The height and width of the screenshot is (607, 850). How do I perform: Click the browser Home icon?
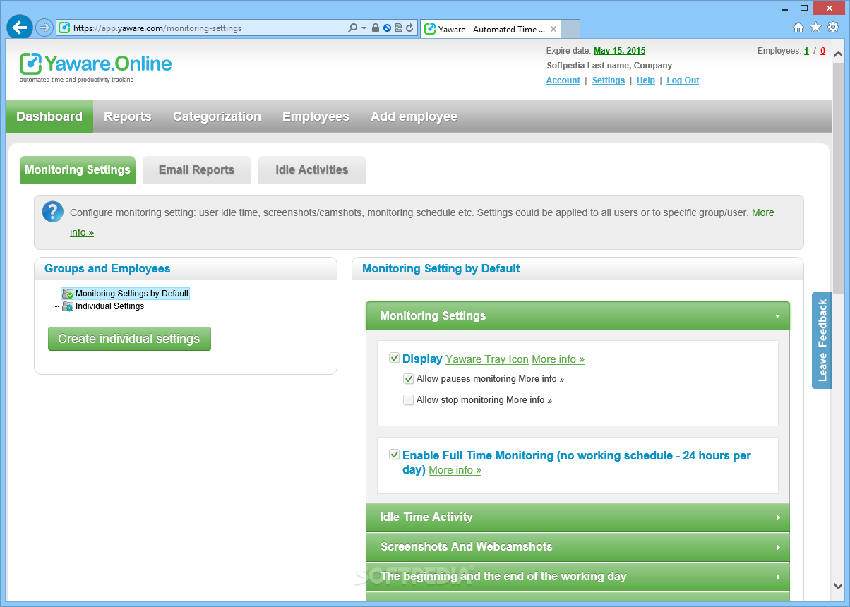(798, 28)
